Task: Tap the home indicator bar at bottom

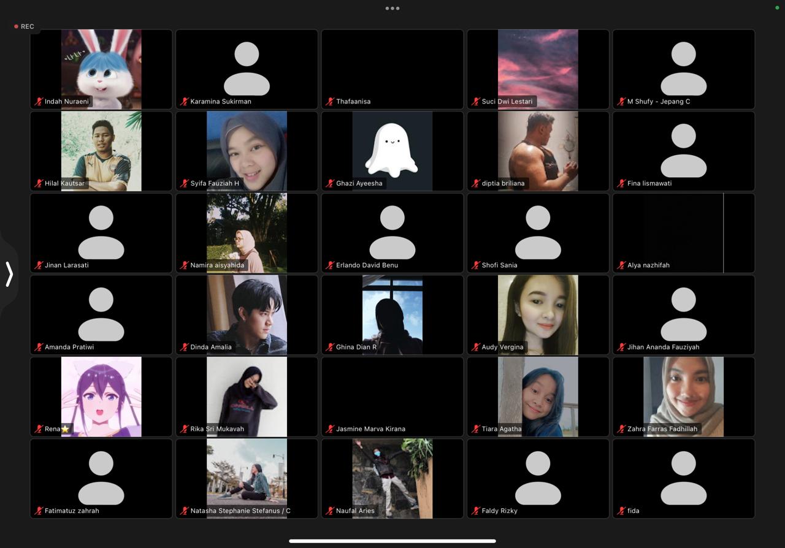Action: (x=392, y=541)
